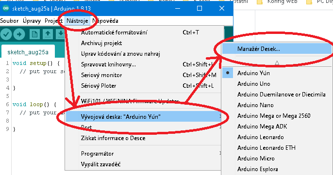The height and width of the screenshot is (175, 333).
Task: Open the Nástroje menu
Action: tap(77, 21)
